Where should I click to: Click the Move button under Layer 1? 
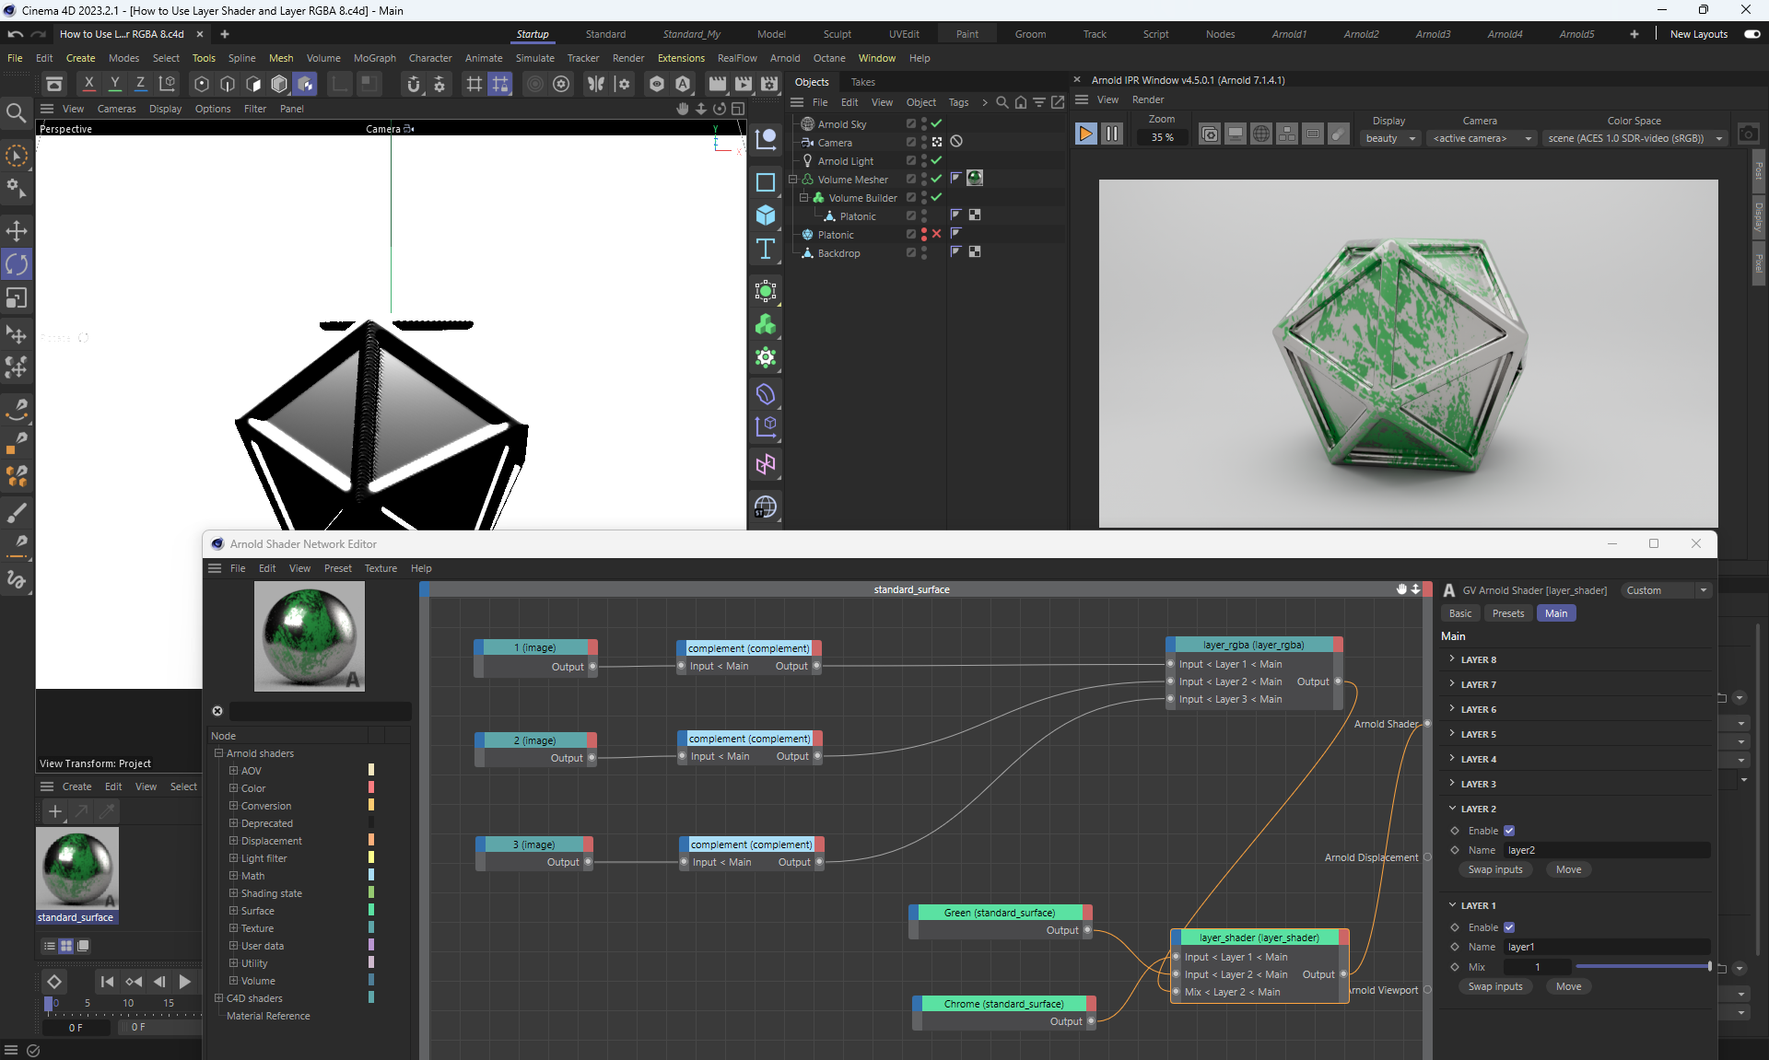coord(1568,986)
